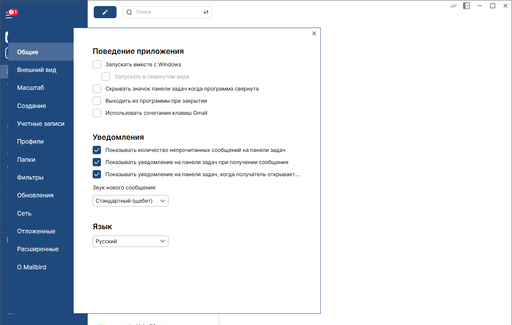Open the Стандартный (щебет) sound dropdown
512x325 pixels.
[131, 201]
